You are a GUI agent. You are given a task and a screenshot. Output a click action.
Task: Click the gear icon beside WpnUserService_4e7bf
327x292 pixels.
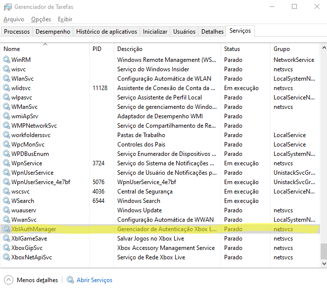(x=6, y=182)
